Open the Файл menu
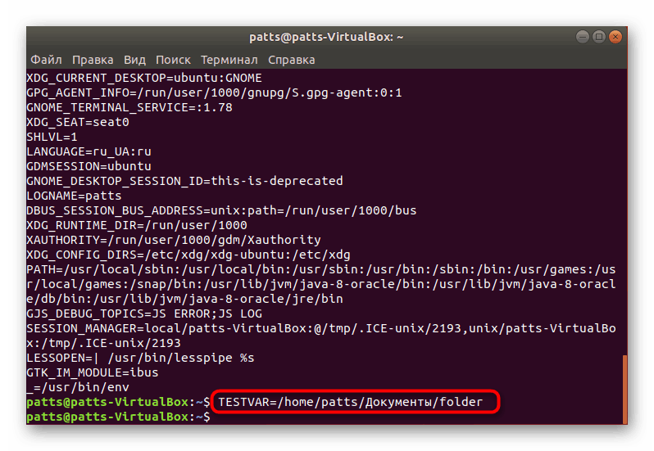Screen dimensions: 654x451 coord(46,60)
